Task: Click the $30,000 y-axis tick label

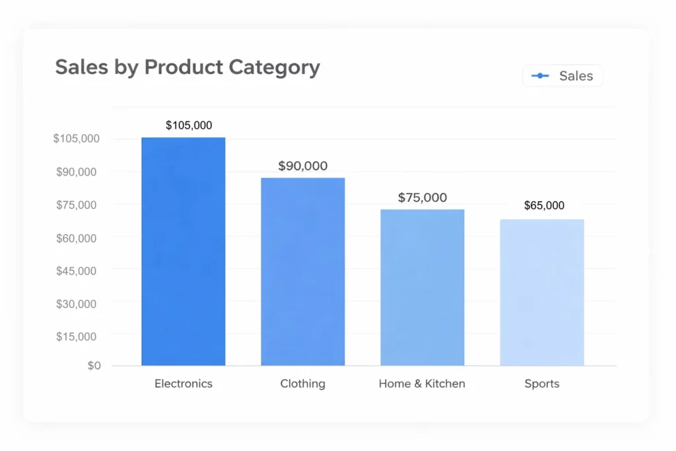Action: tap(75, 304)
